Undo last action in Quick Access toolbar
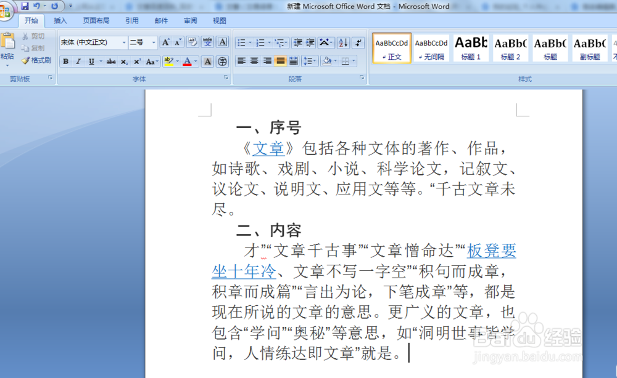 (x=36, y=6)
